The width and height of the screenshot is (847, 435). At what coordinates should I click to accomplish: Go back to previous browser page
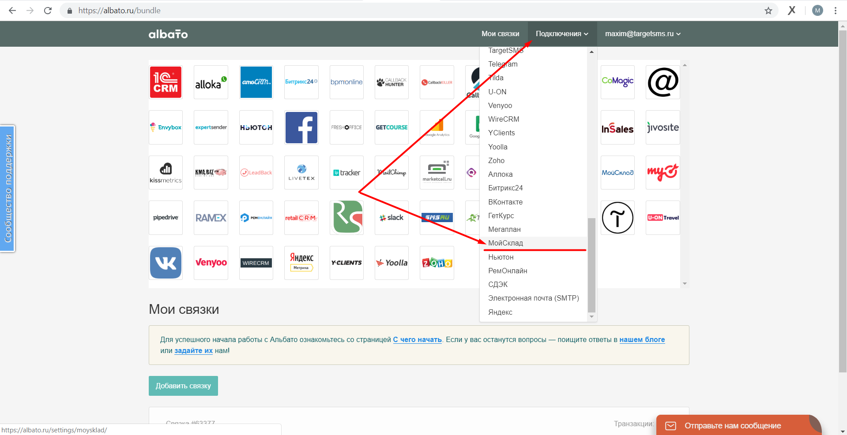tap(12, 11)
